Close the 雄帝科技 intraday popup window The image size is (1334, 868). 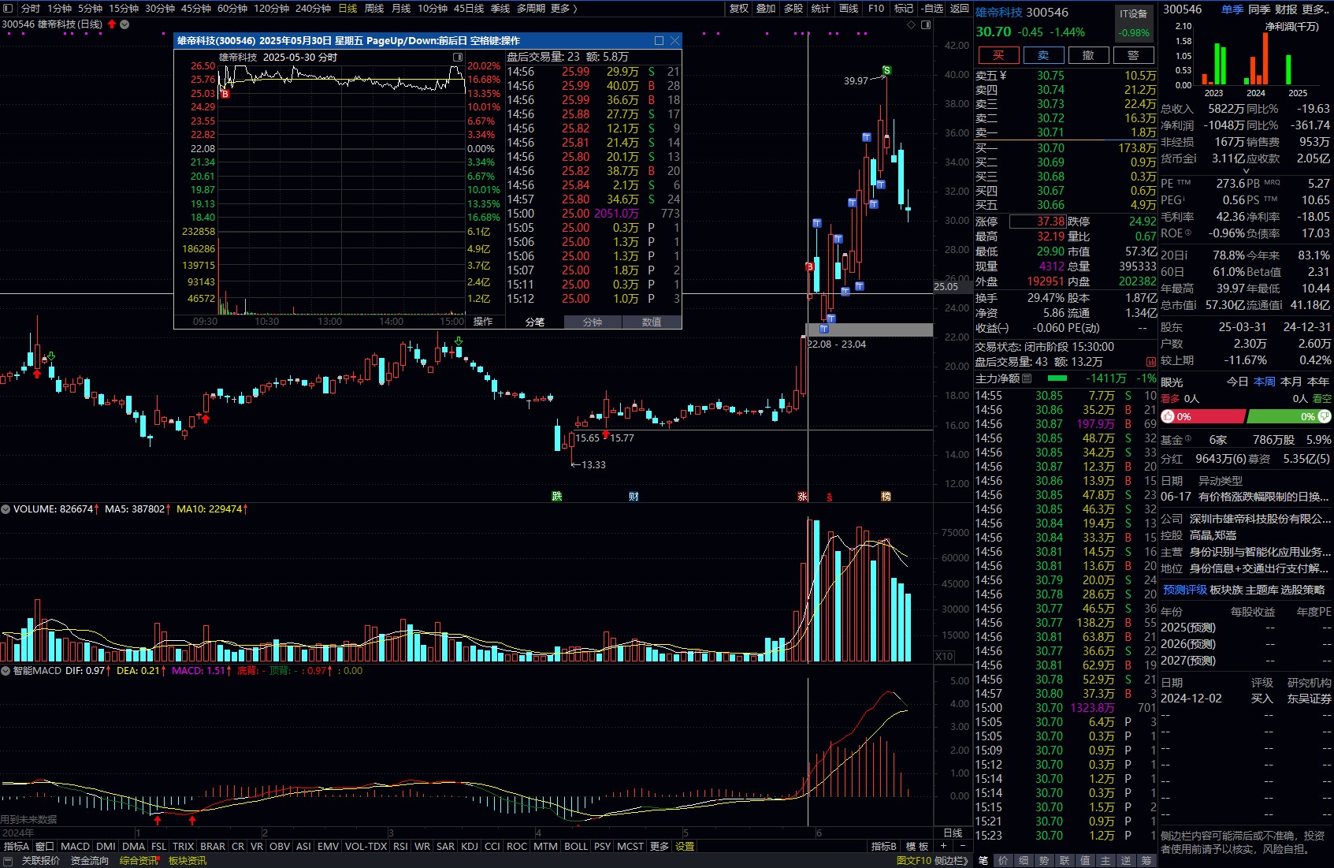click(x=674, y=40)
